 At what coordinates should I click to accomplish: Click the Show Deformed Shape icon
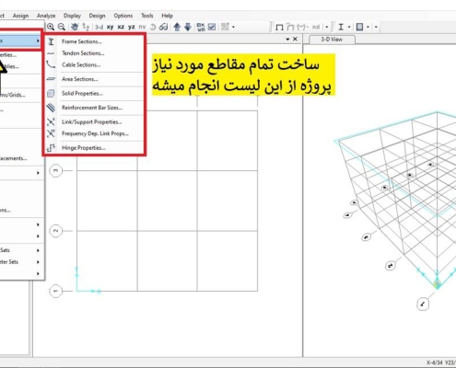coord(290,27)
